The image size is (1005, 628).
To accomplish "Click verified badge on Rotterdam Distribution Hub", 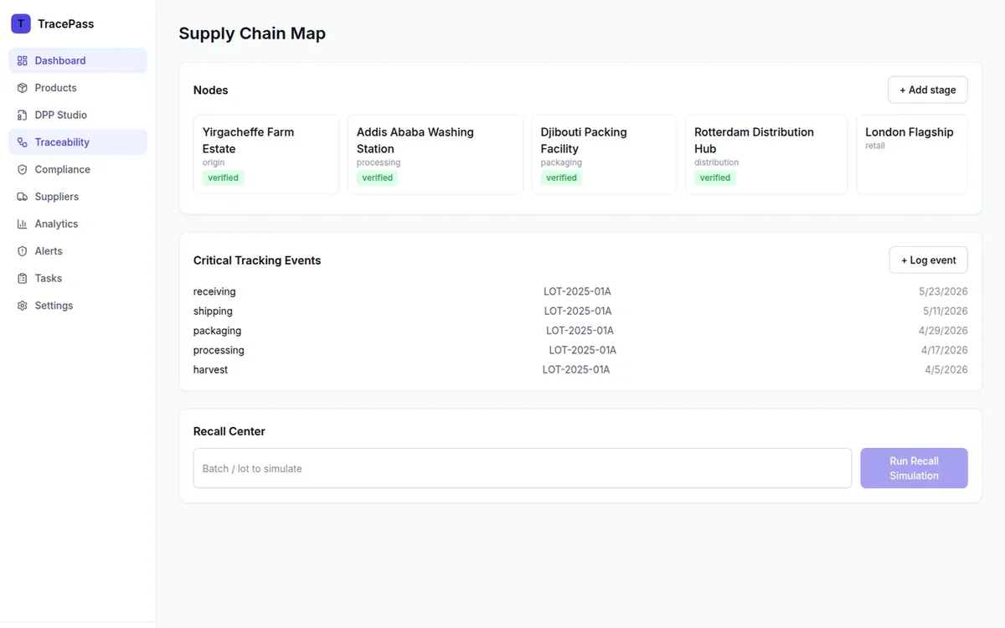I will click(x=715, y=178).
